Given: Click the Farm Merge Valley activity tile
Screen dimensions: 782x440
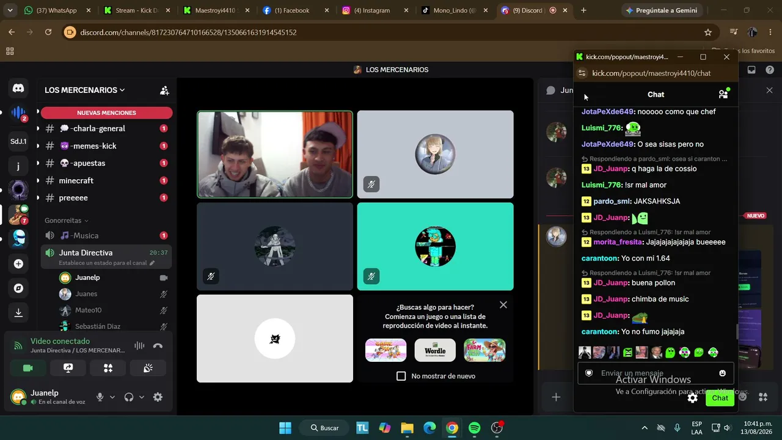Looking at the screenshot, I should pyautogui.click(x=484, y=350).
